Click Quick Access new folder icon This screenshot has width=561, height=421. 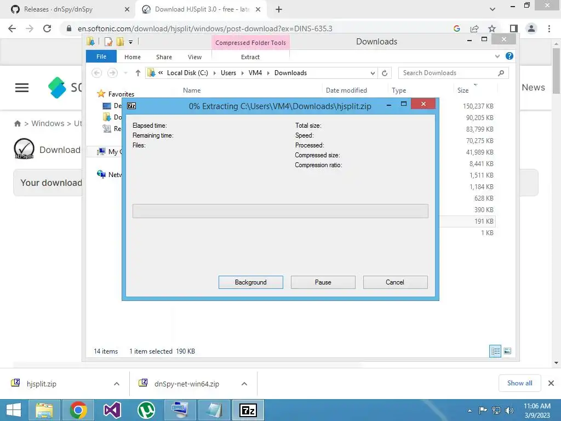(120, 42)
